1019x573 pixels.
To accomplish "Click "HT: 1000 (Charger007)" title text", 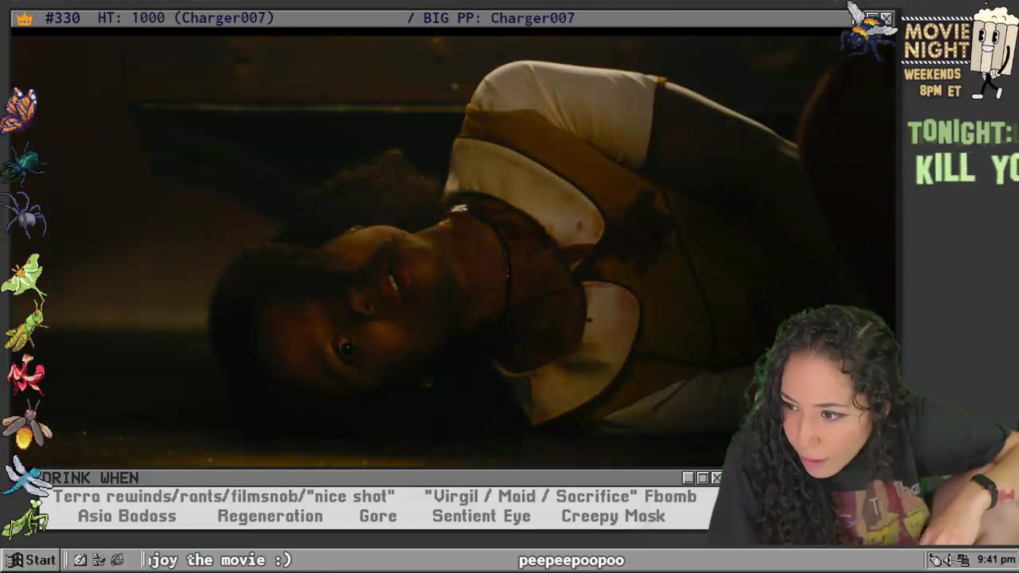I will pos(186,18).
